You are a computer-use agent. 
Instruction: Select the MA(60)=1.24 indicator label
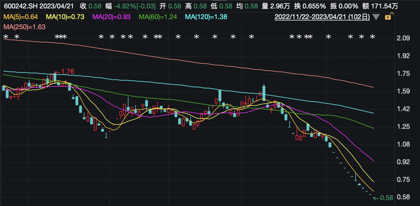click(x=158, y=17)
